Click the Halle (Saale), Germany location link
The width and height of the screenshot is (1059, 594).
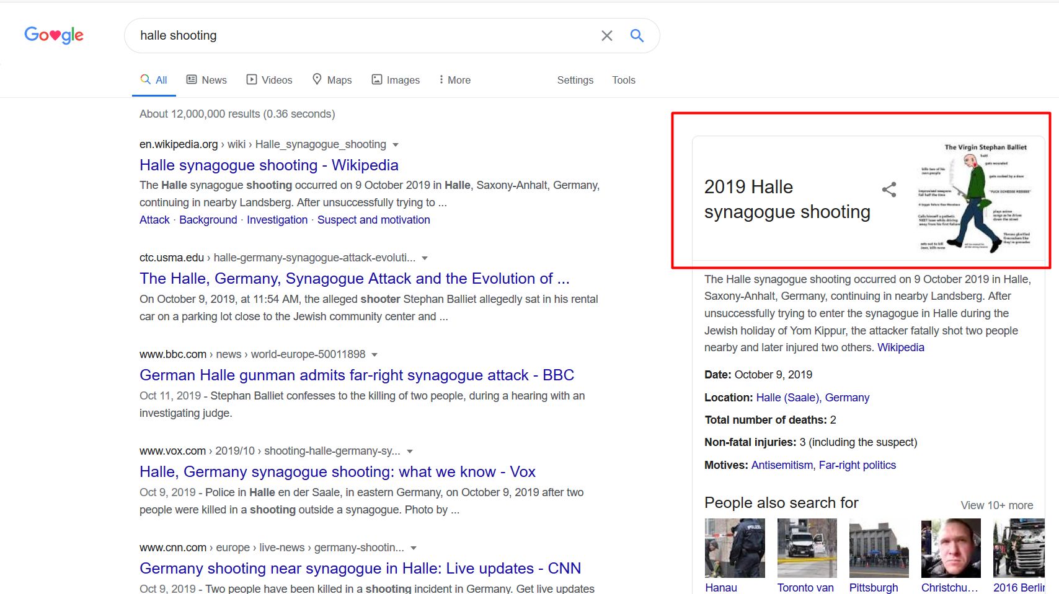tap(812, 397)
